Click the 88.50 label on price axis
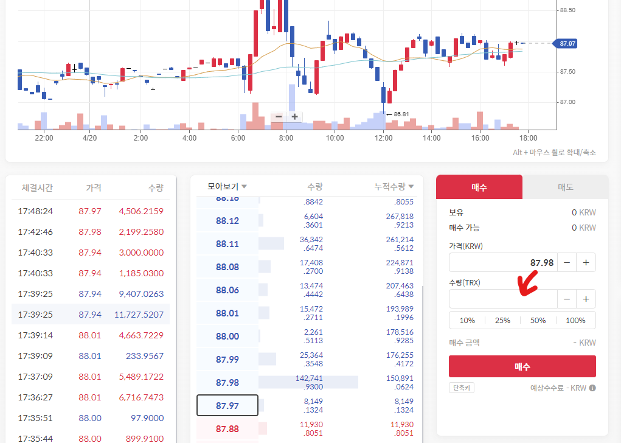 [567, 10]
